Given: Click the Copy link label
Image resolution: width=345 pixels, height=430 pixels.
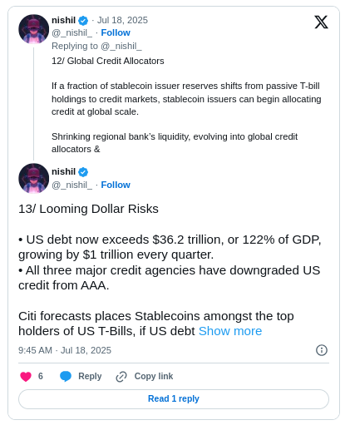Looking at the screenshot, I should point(154,376).
